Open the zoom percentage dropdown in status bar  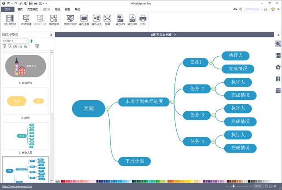pyautogui.click(x=258, y=186)
